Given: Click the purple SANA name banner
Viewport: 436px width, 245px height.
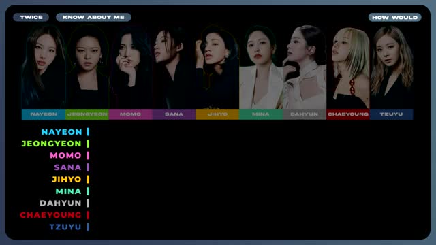Looking at the screenshot, I should pyautogui.click(x=174, y=114).
